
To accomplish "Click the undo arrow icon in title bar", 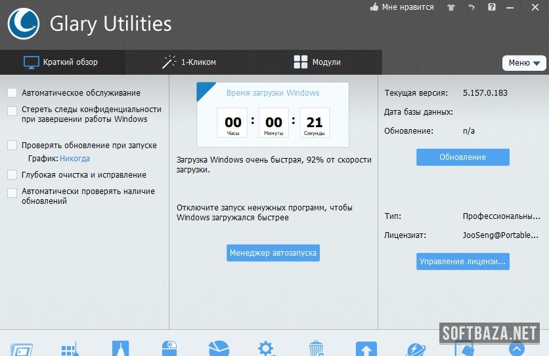I will pos(471,7).
